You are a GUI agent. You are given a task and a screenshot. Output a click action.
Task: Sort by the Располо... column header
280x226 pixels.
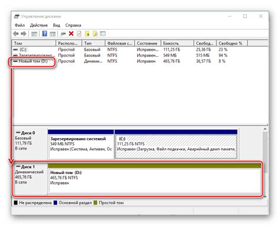69,43
